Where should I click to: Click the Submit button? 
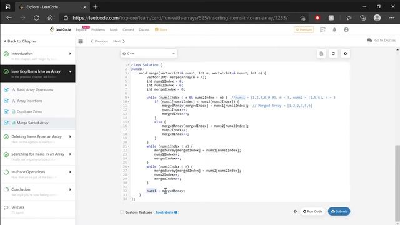click(x=339, y=211)
